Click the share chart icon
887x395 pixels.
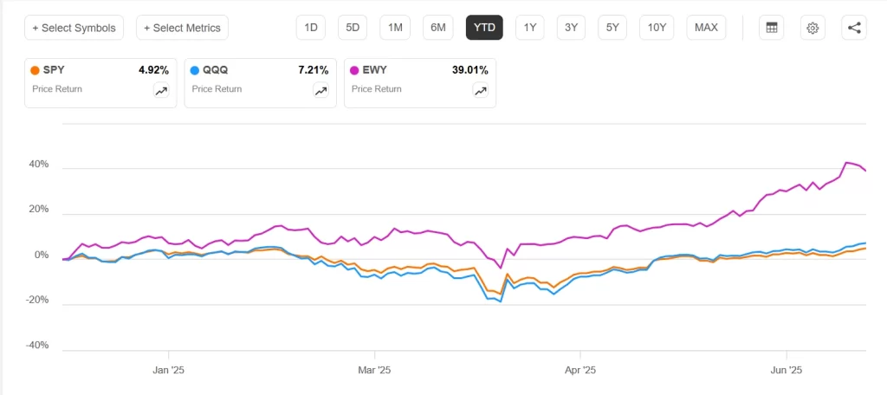click(x=854, y=28)
